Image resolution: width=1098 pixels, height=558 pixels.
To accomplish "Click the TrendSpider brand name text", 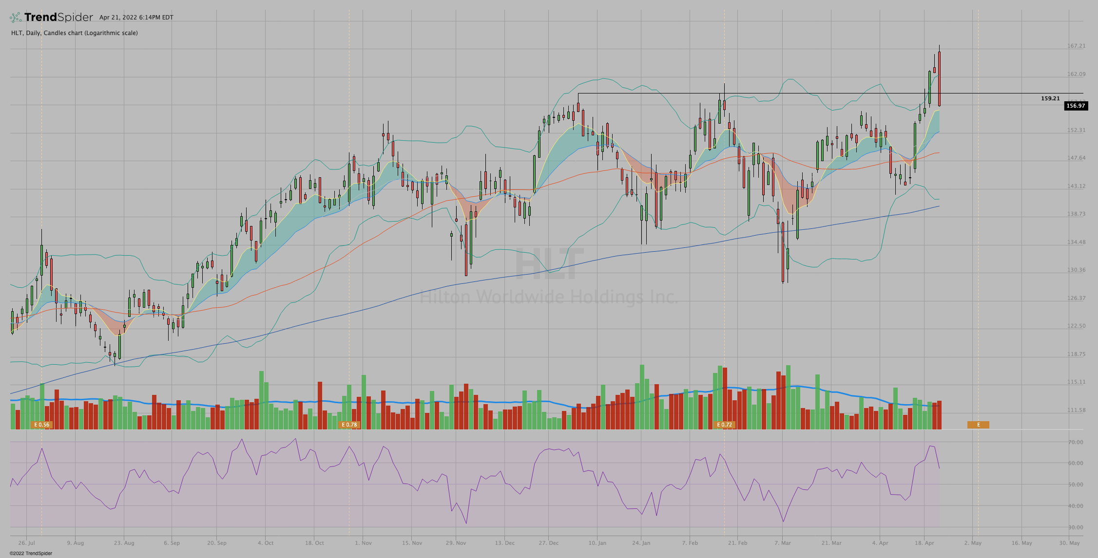I will [x=58, y=18].
